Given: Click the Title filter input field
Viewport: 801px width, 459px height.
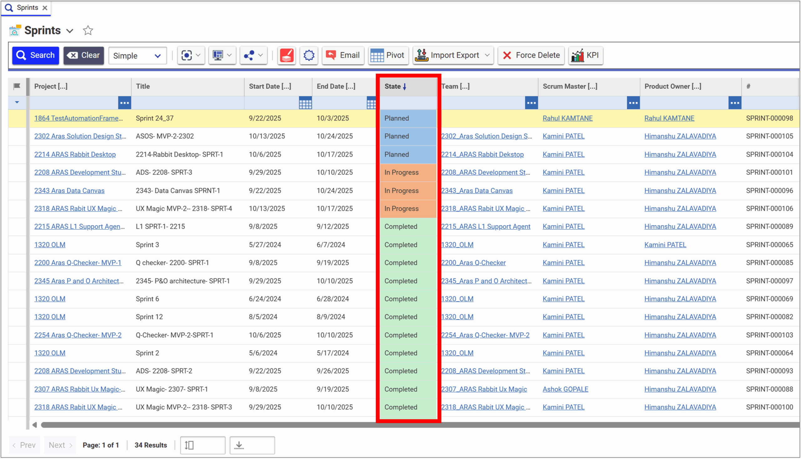Looking at the screenshot, I should [188, 103].
